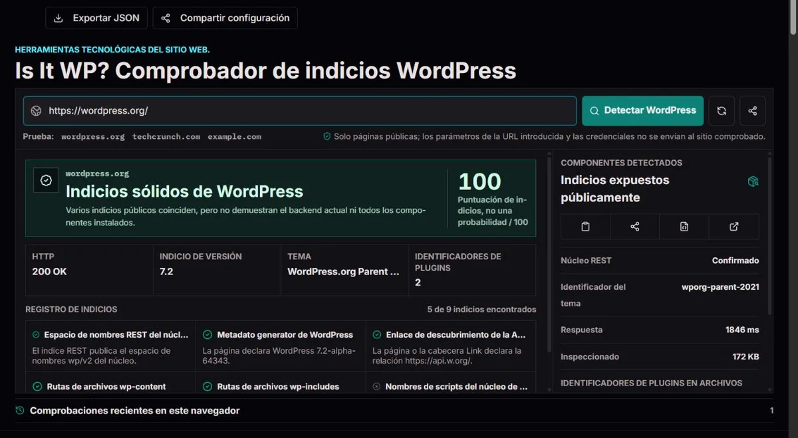Viewport: 798px width, 438px height.
Task: Click the Exportar JSON button
Action: (x=96, y=18)
